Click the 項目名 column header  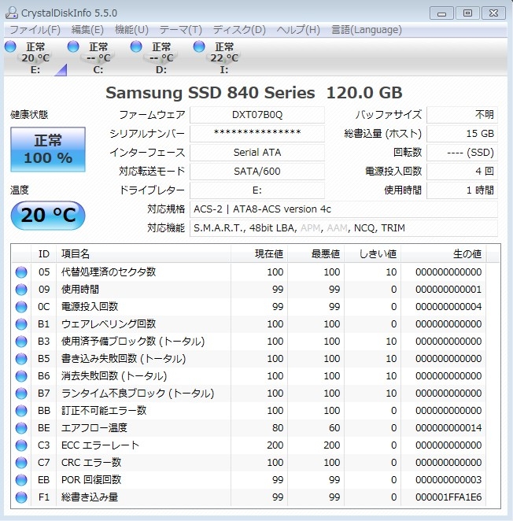click(76, 253)
